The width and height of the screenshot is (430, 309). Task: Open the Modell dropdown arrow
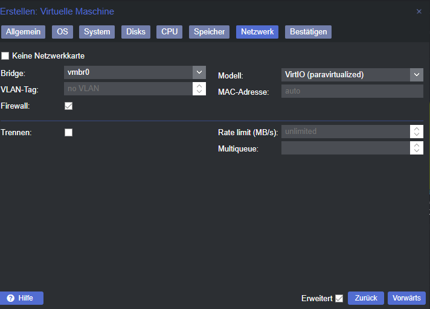(417, 75)
